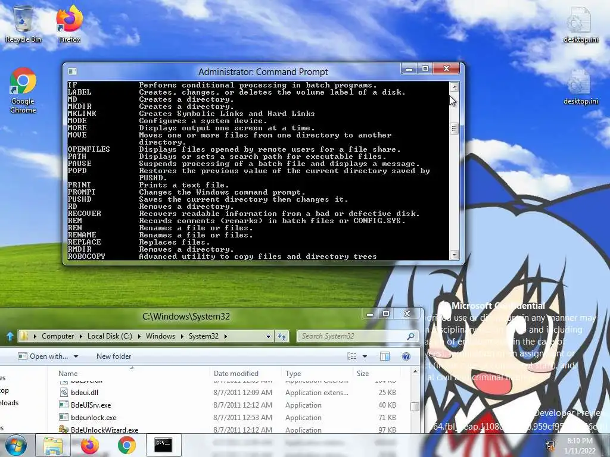Screen dimensions: 610x457
Task: Click the search magnifier in Explorer
Action: (410, 336)
